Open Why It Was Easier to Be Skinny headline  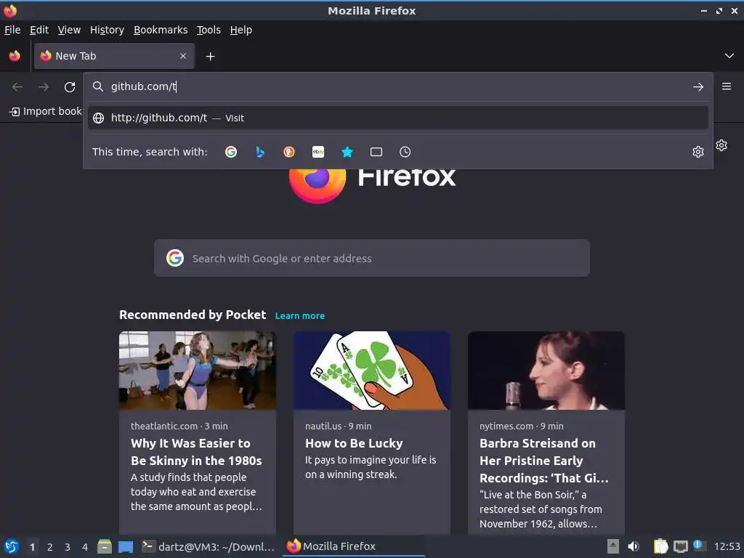(x=196, y=452)
